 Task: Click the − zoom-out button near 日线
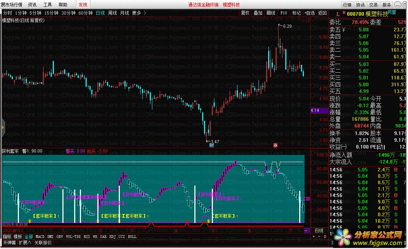pyautogui.click(x=319, y=237)
